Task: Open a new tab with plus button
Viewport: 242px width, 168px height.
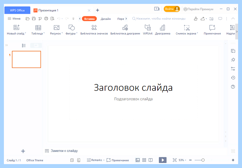Action: pyautogui.click(x=98, y=10)
